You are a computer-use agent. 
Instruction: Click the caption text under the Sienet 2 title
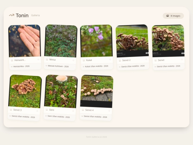tap(133, 66)
